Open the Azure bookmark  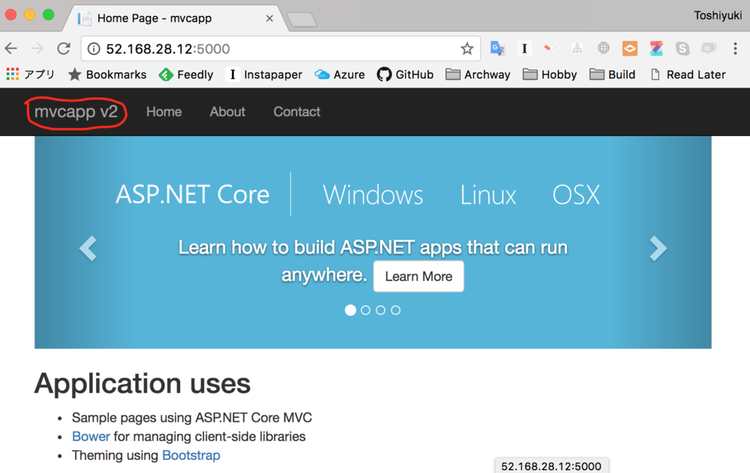[x=340, y=75]
